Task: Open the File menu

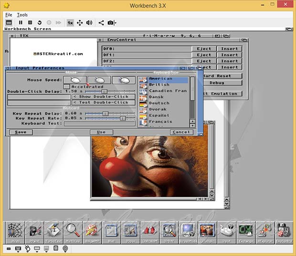Action: [9, 15]
